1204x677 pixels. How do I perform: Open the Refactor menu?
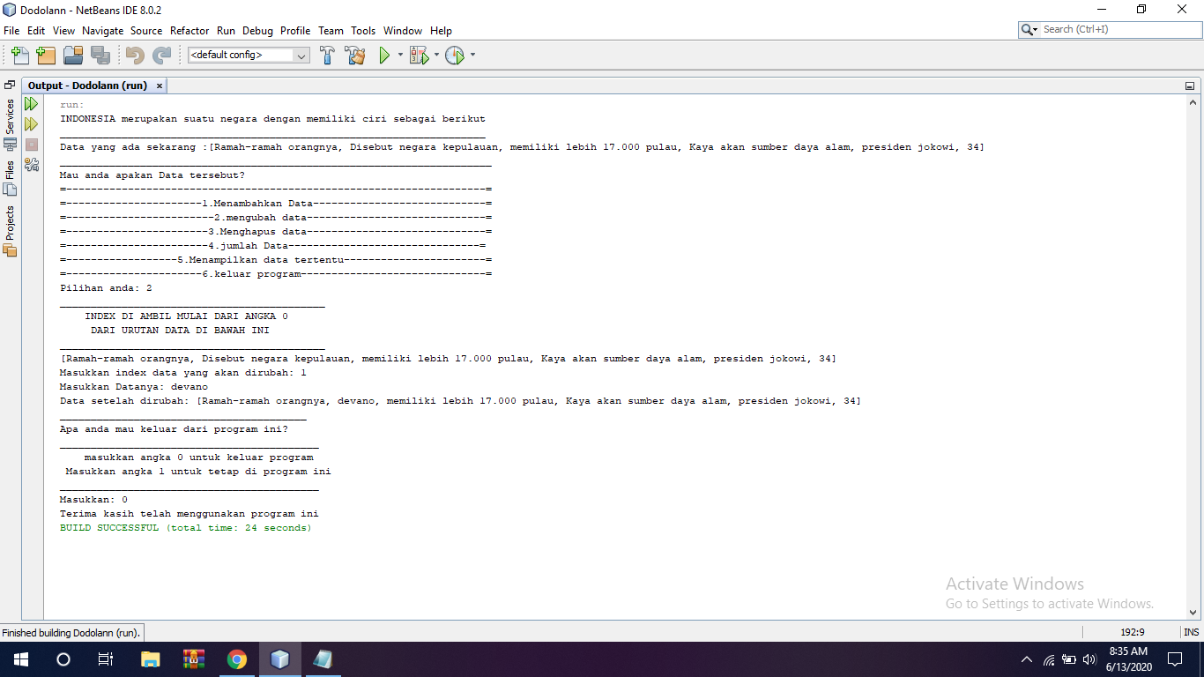pyautogui.click(x=190, y=30)
